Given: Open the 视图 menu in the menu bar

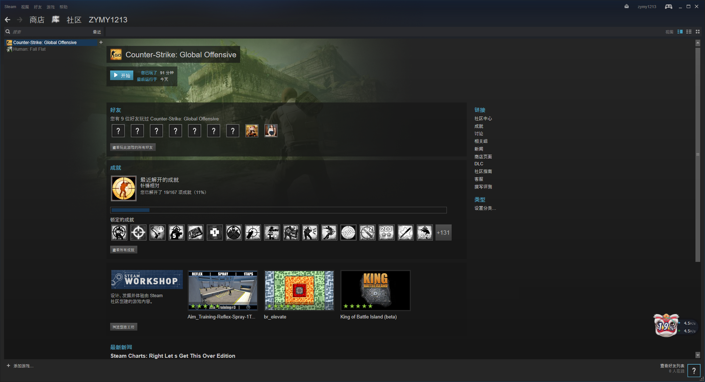Looking at the screenshot, I should [25, 7].
